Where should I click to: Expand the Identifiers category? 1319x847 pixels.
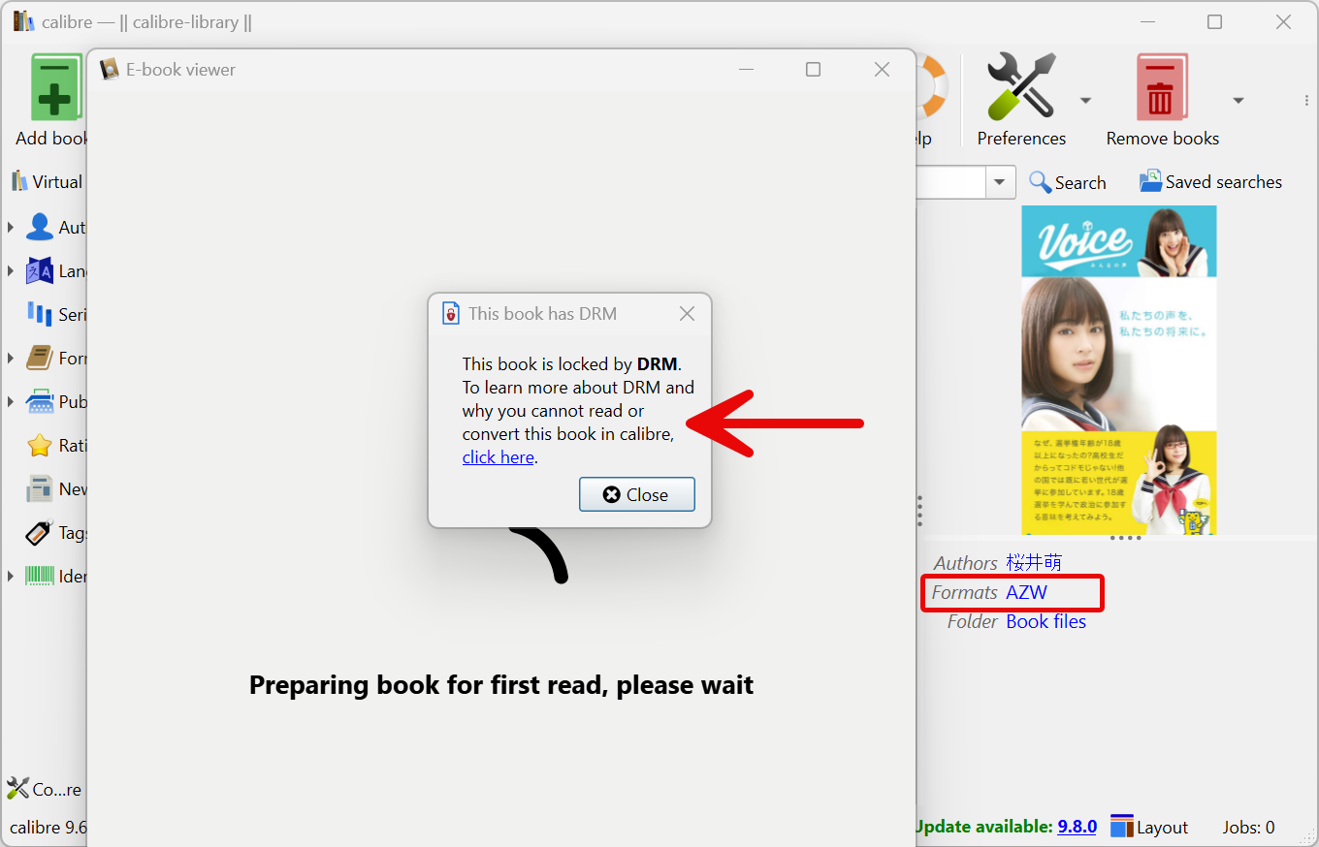pyautogui.click(x=11, y=576)
